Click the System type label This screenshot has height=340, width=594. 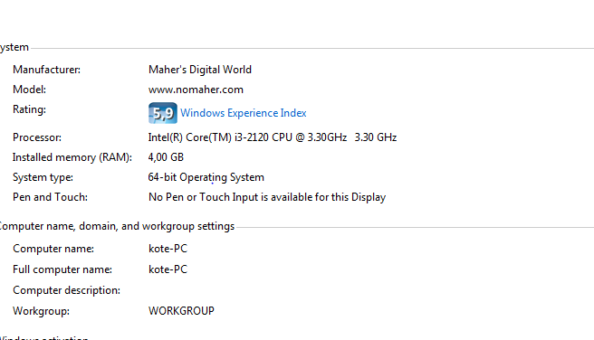43,177
